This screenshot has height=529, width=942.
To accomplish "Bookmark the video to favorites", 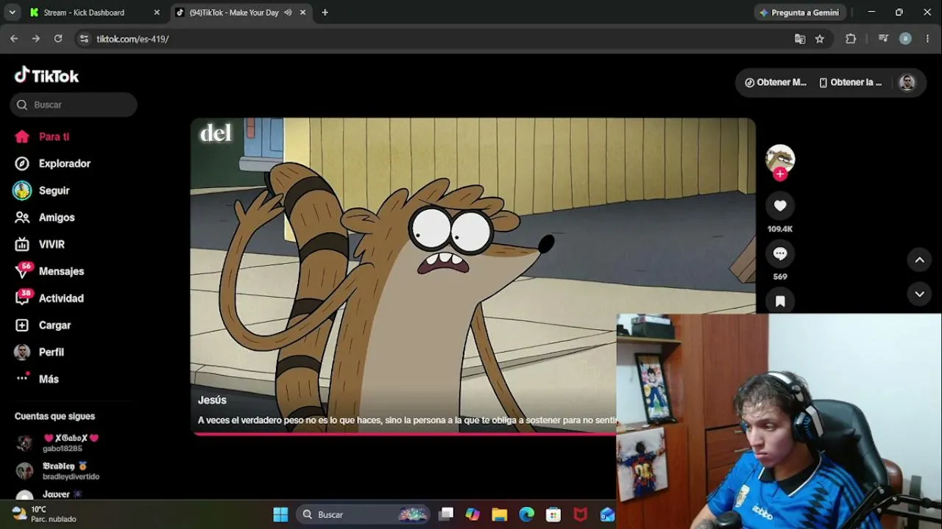I will click(780, 301).
